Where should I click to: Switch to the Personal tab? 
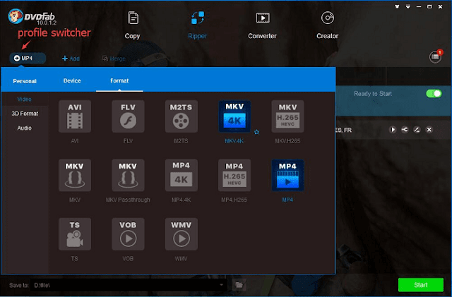coord(25,81)
